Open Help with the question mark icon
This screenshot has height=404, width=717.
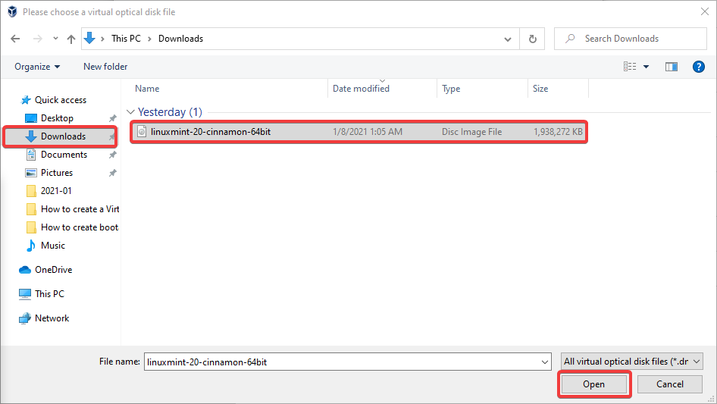pos(698,67)
